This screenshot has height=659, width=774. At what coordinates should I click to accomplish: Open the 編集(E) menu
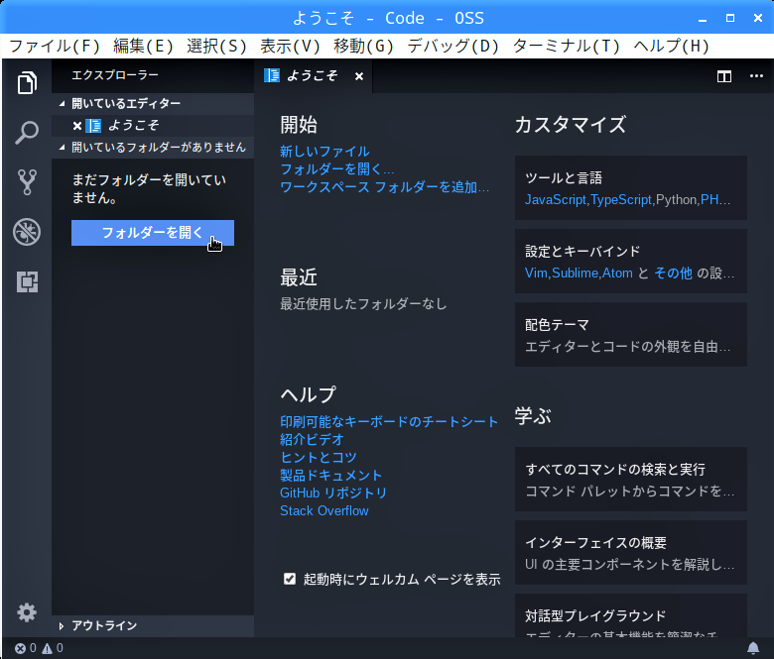pyautogui.click(x=143, y=47)
